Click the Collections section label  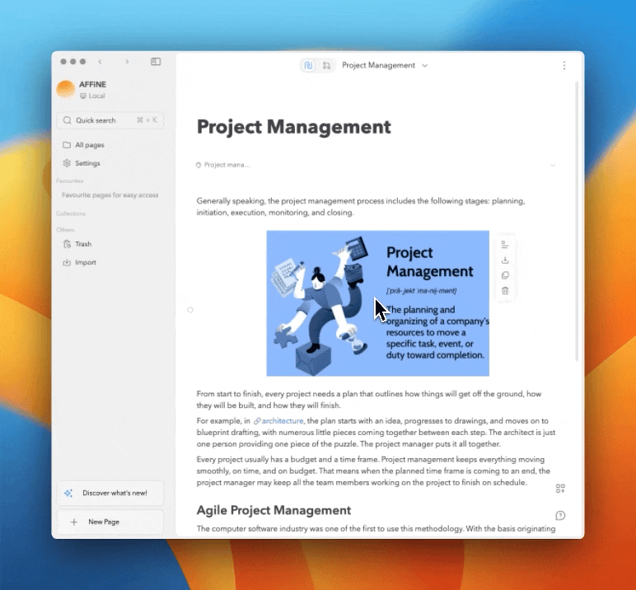pyautogui.click(x=71, y=213)
